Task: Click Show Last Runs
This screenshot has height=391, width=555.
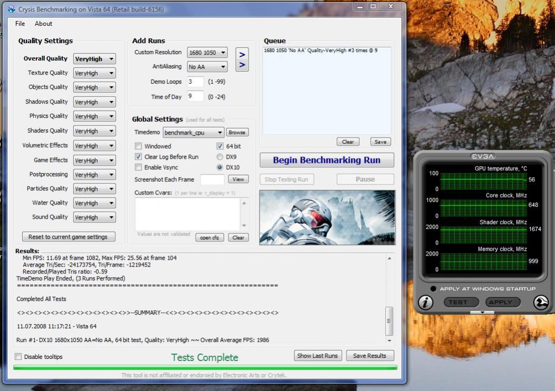Action: 318,356
